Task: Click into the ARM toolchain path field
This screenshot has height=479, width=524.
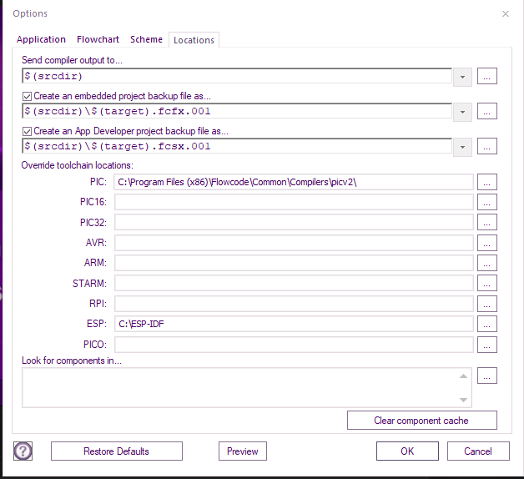Action: [x=294, y=263]
